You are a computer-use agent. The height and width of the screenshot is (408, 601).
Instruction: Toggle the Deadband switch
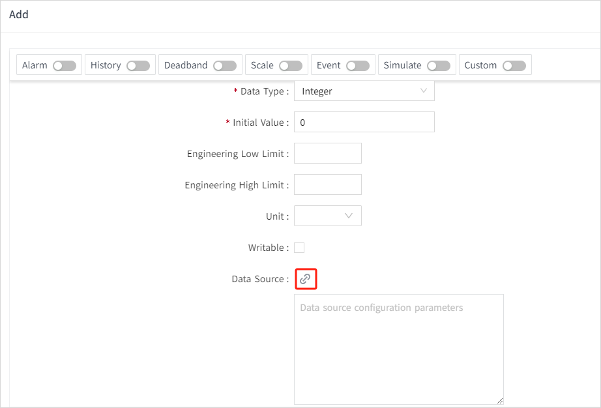[x=225, y=66]
